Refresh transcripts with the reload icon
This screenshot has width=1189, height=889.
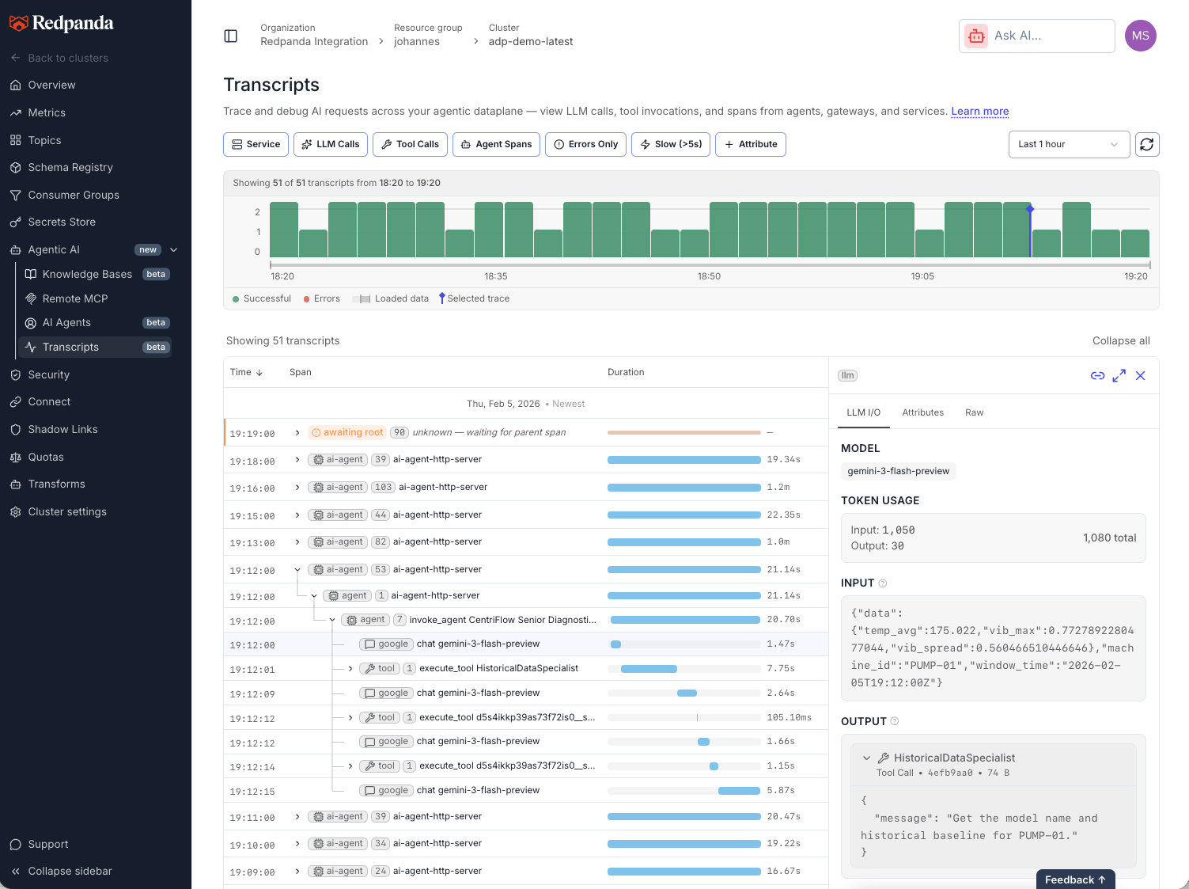point(1147,144)
